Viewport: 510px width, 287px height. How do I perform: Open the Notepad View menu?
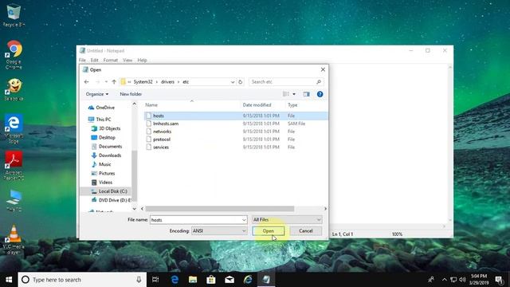(127, 61)
